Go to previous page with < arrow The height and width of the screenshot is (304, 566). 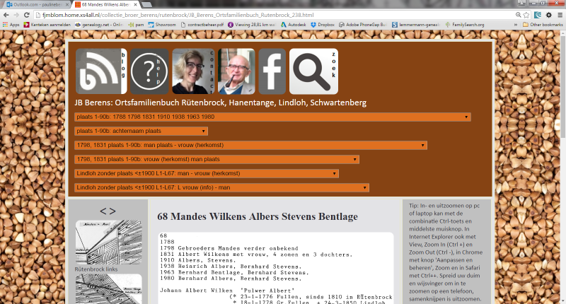(x=103, y=211)
